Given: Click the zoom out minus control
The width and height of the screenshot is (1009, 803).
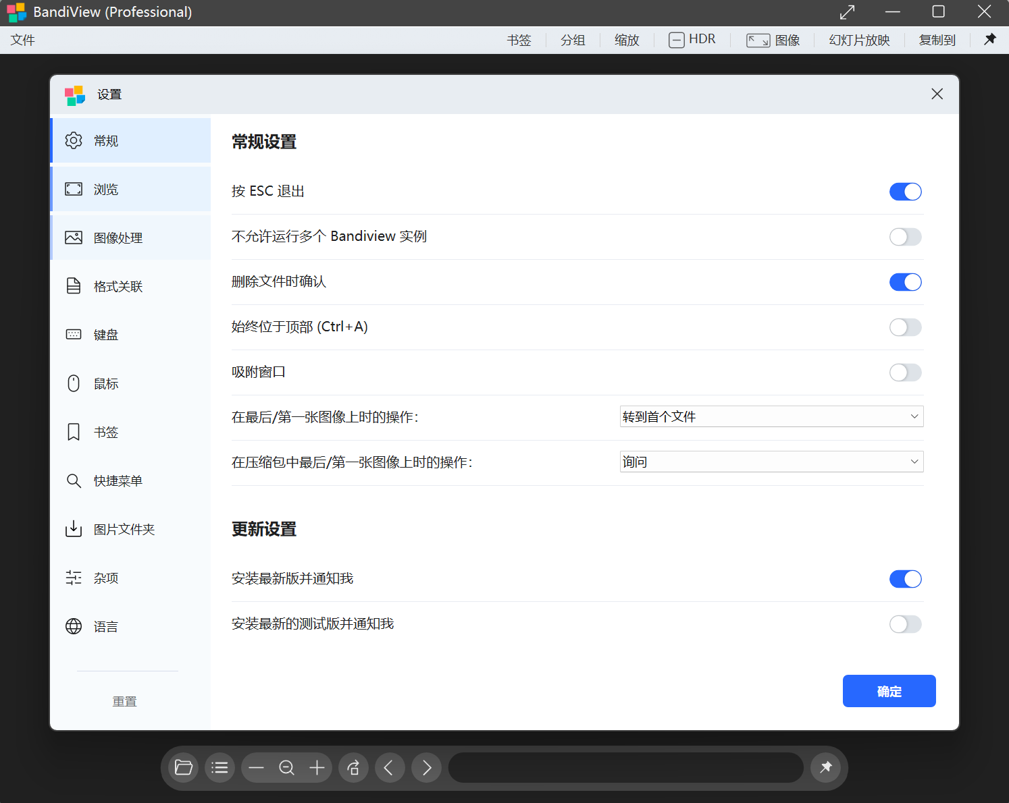Looking at the screenshot, I should point(256,767).
